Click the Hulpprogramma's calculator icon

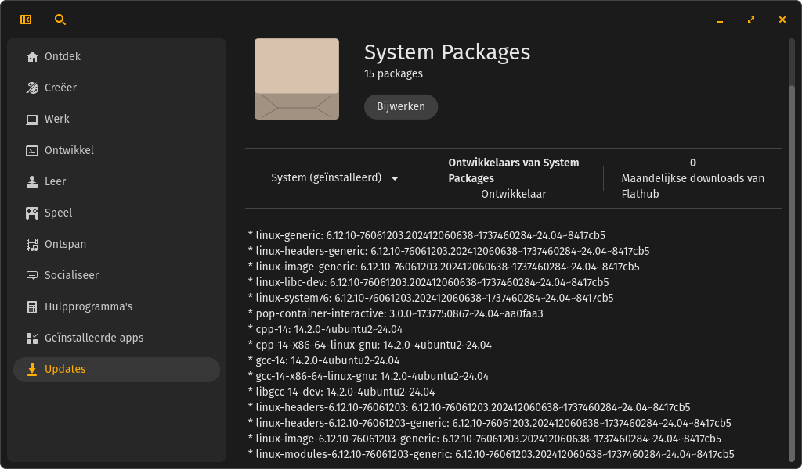[x=32, y=307]
